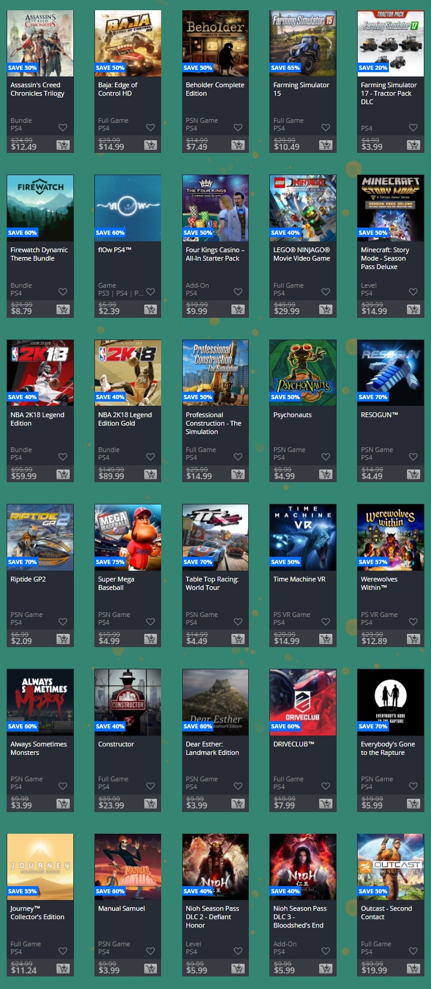Add Nioh Season Pass DLC 3 to cart

pos(326,969)
